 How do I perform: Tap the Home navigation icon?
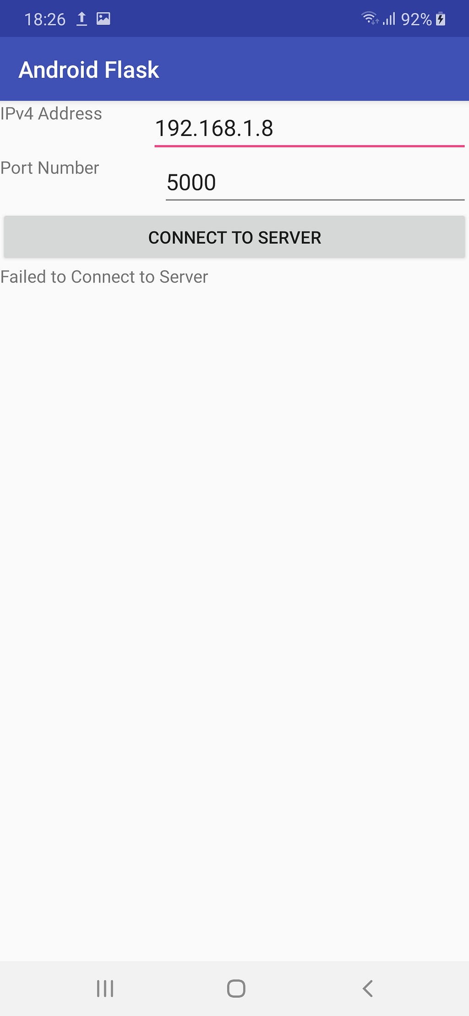236,988
